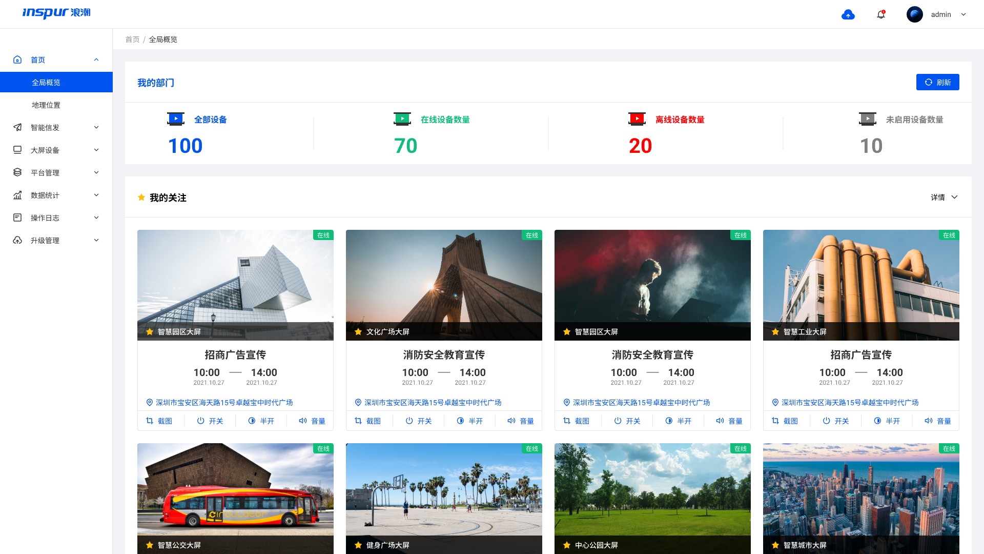Click the 数据统计 chart icon
984x554 pixels.
pyautogui.click(x=17, y=195)
